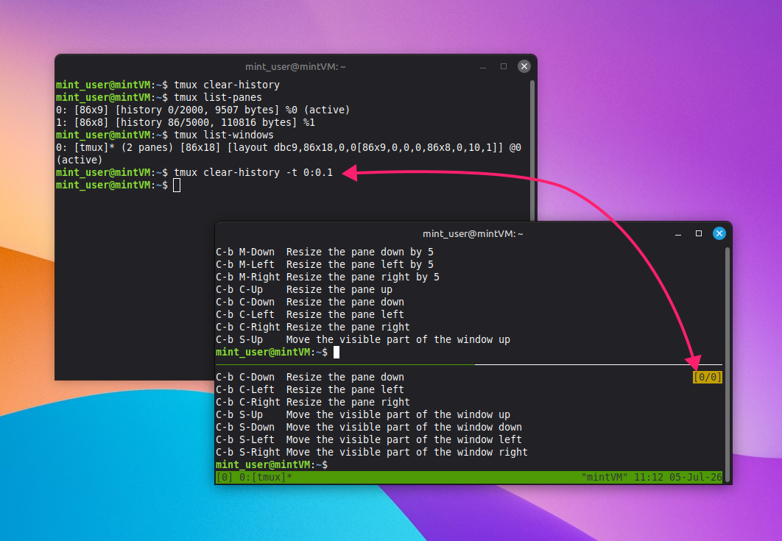Viewport: 782px width, 541px height.
Task: Click lower pane 'C-b S-Up' window up line
Action: click(362, 415)
